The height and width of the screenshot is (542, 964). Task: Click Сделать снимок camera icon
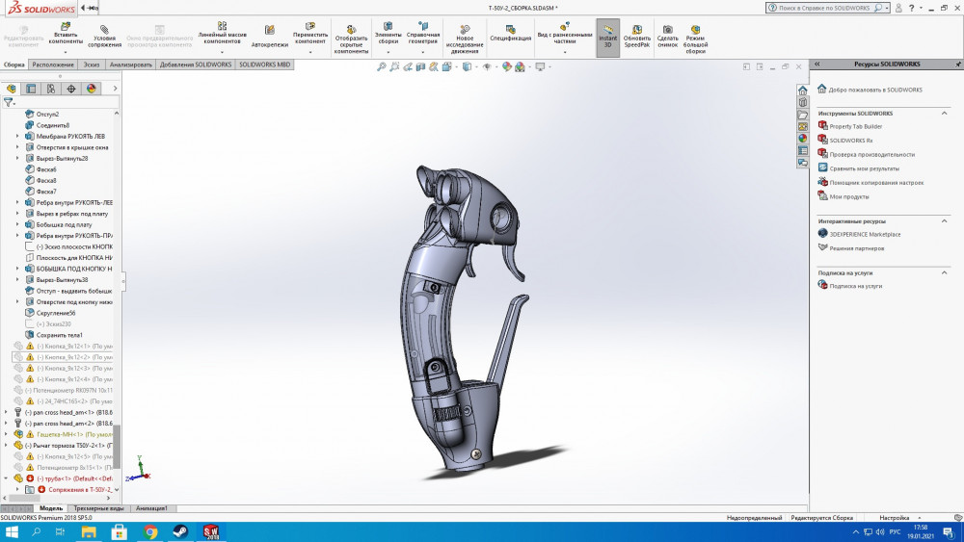point(667,30)
